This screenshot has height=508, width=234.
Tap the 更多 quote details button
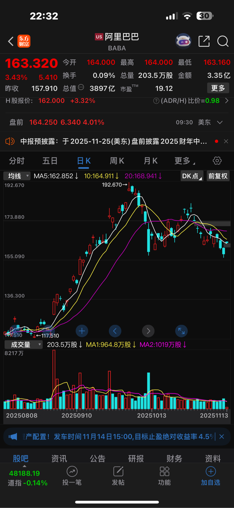point(218,88)
